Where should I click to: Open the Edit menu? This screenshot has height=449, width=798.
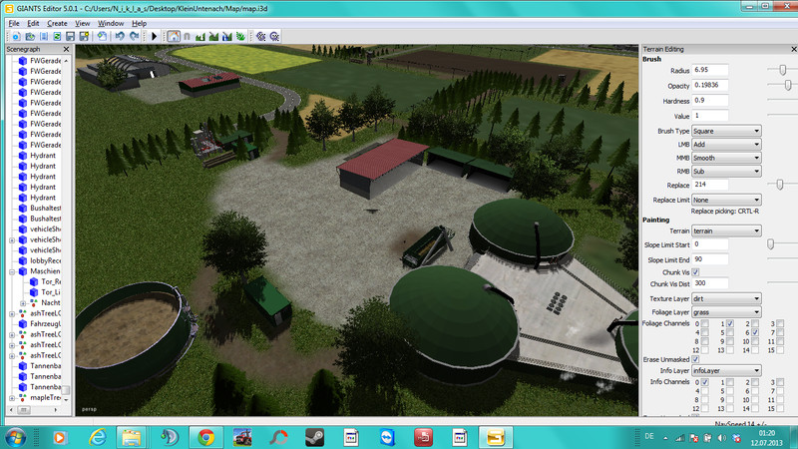pyautogui.click(x=33, y=23)
